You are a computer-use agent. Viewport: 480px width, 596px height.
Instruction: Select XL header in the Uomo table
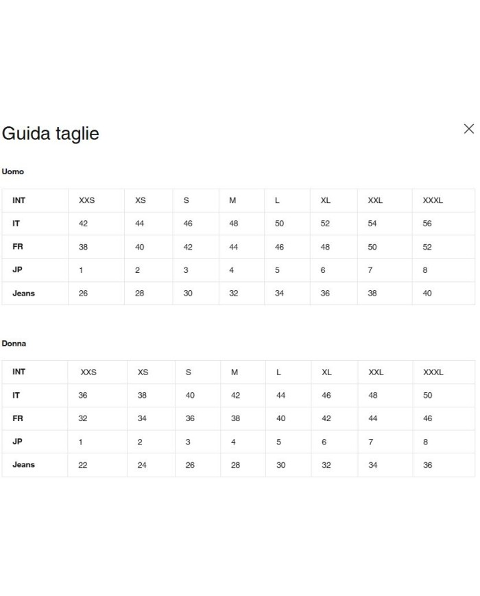pos(326,200)
